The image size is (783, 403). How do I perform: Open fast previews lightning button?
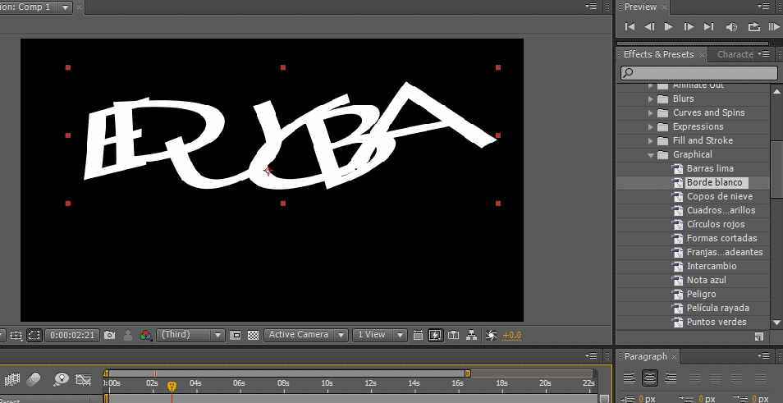coord(436,335)
